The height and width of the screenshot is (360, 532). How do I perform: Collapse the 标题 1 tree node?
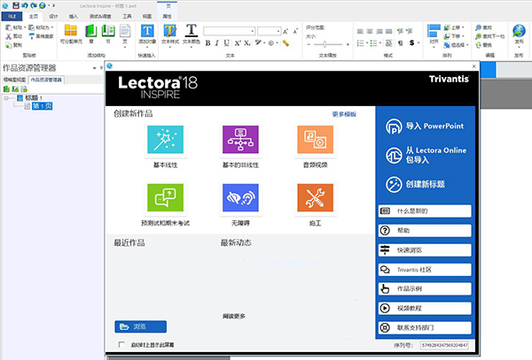[7, 98]
